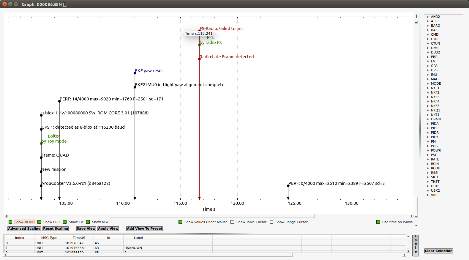This screenshot has height=260, width=469.
Task: Expand the MODE tree node
Action: pos(428,83)
